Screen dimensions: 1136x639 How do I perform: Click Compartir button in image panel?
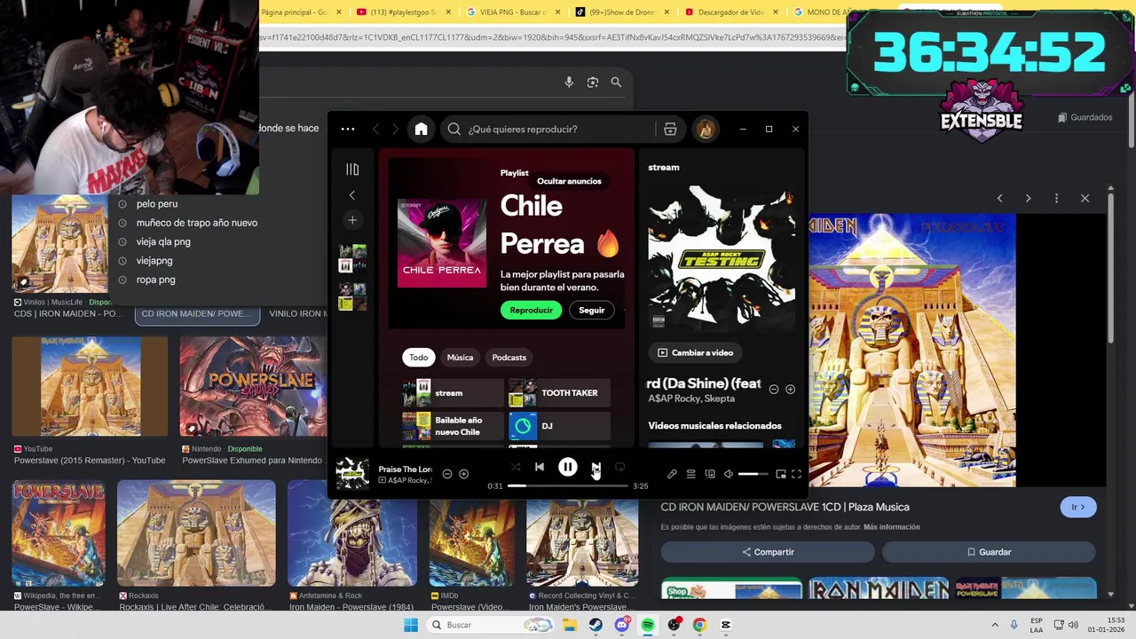[768, 552]
